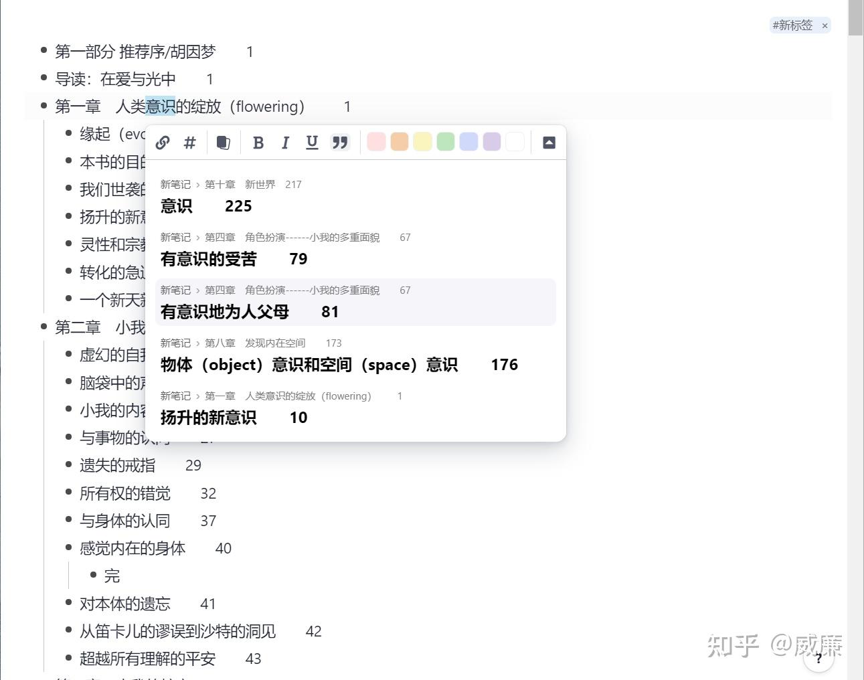
Task: Click the bullet of 对本体的遗忘
Action: click(x=69, y=603)
